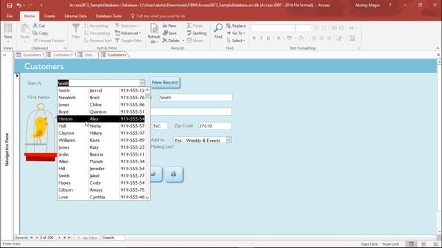Select Love Cynthia in the list
The image size is (442, 248).
click(102, 197)
